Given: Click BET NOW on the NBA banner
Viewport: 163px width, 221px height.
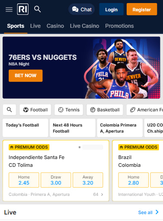Looking at the screenshot, I should 26,75.
